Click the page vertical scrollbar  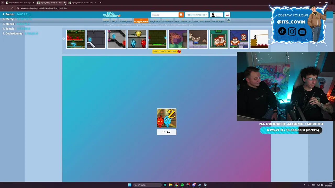tap(334, 97)
